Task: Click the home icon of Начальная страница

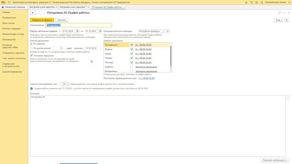Action: (3, 7)
